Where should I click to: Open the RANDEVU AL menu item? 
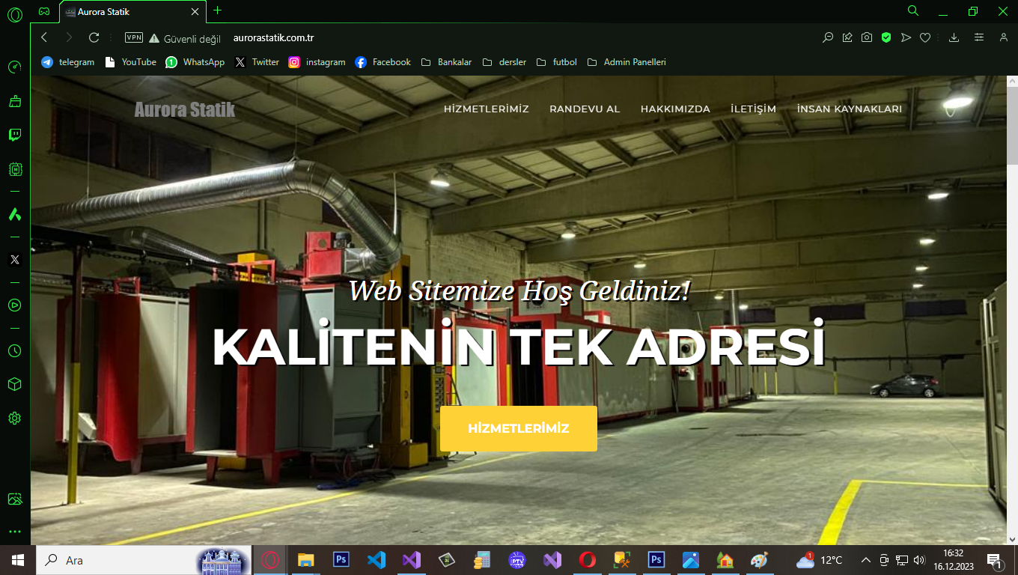585,109
